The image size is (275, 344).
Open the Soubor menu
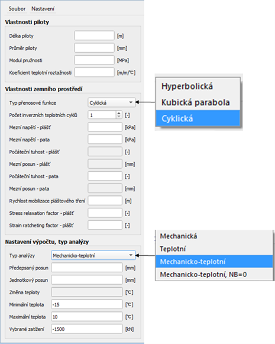tap(17, 9)
